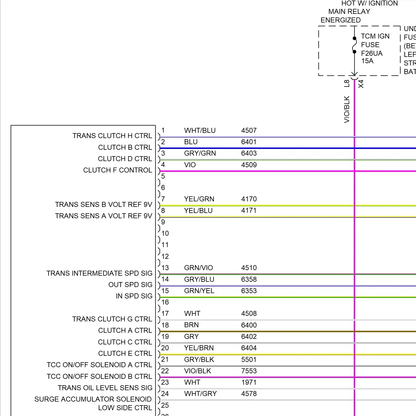Select circuit number 4578
This screenshot has height=416, width=416.
click(x=249, y=394)
